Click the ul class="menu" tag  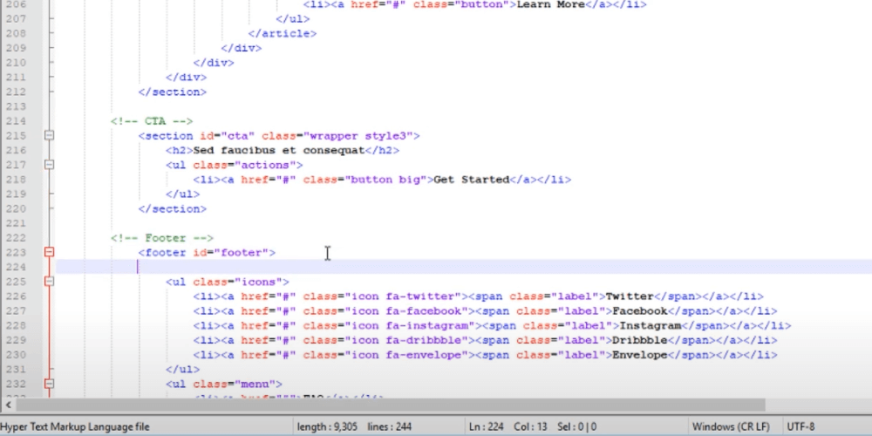pos(224,384)
